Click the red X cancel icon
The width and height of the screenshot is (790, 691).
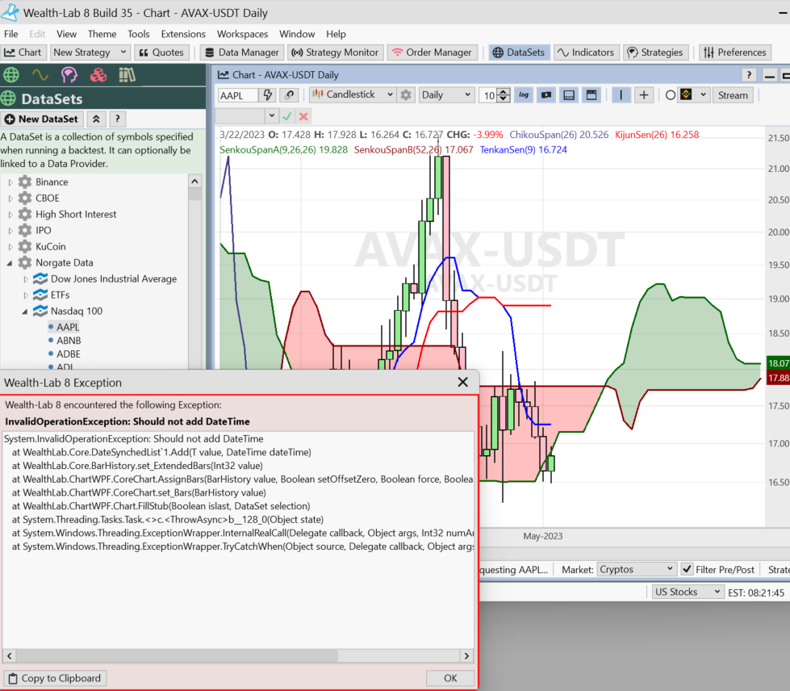303,116
